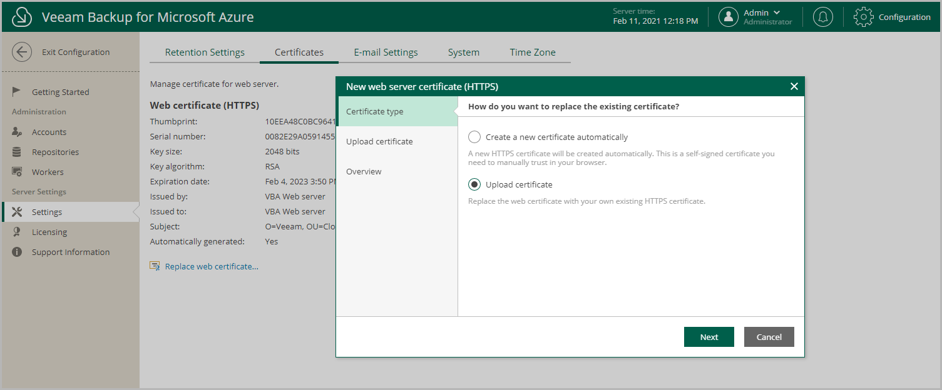The width and height of the screenshot is (942, 390).
Task: Click the Exit Configuration label
Action: [76, 52]
